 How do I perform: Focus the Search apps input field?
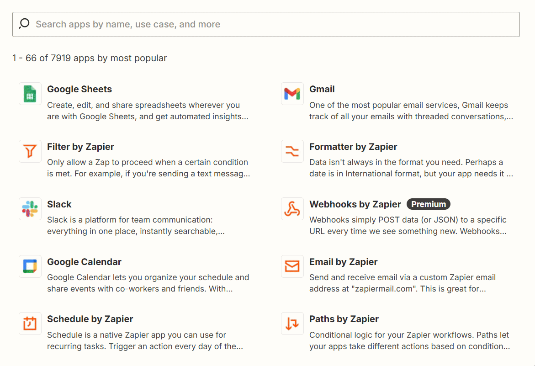point(274,24)
